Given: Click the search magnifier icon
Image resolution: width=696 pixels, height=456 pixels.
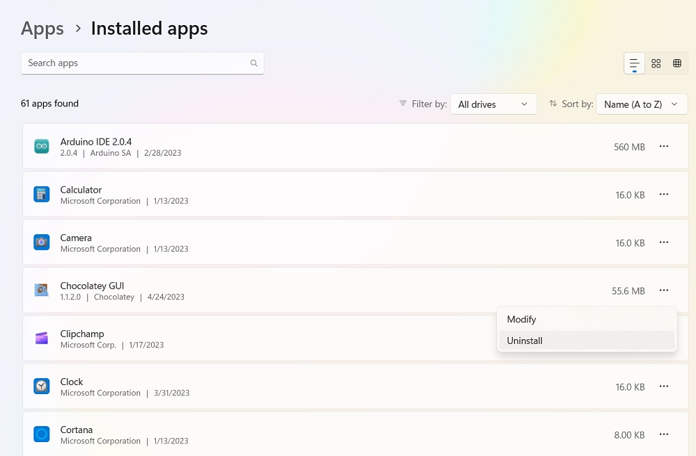Looking at the screenshot, I should (x=254, y=63).
